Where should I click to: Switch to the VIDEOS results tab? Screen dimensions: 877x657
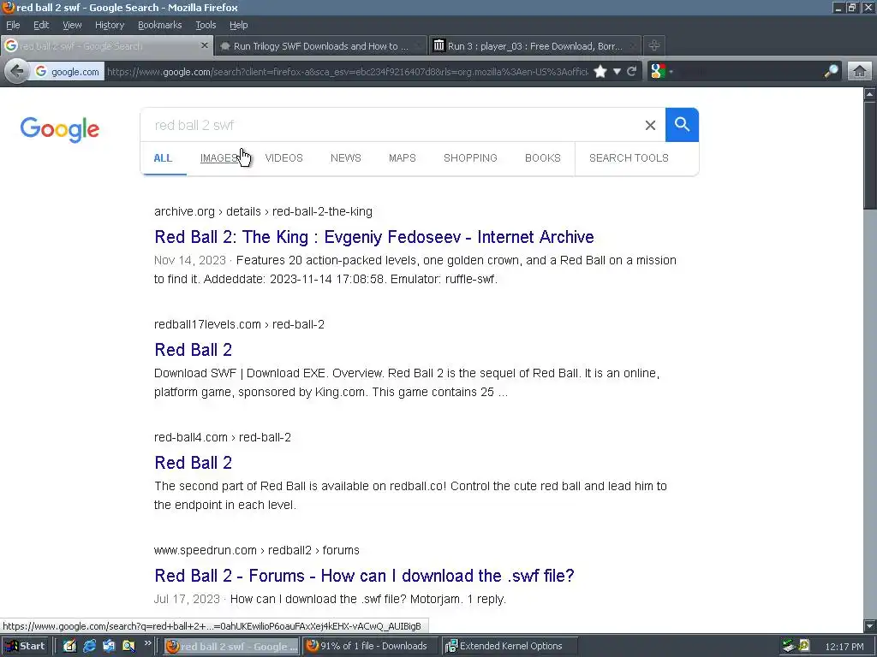284,158
